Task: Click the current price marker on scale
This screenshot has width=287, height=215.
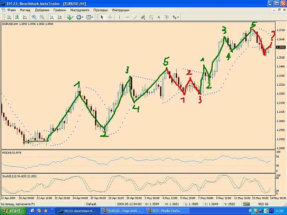Action: 281,47
